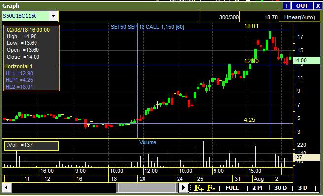Click the 02/08/18 16:00:00 date text
Screen dimensions: 323x196
pyautogui.click(x=28, y=30)
